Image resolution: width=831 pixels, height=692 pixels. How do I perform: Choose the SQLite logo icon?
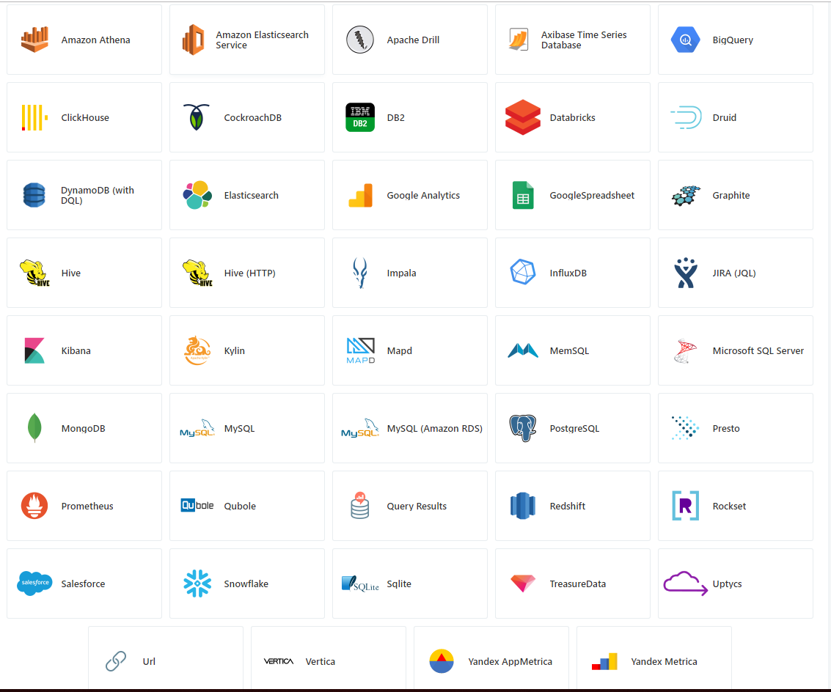tap(360, 584)
